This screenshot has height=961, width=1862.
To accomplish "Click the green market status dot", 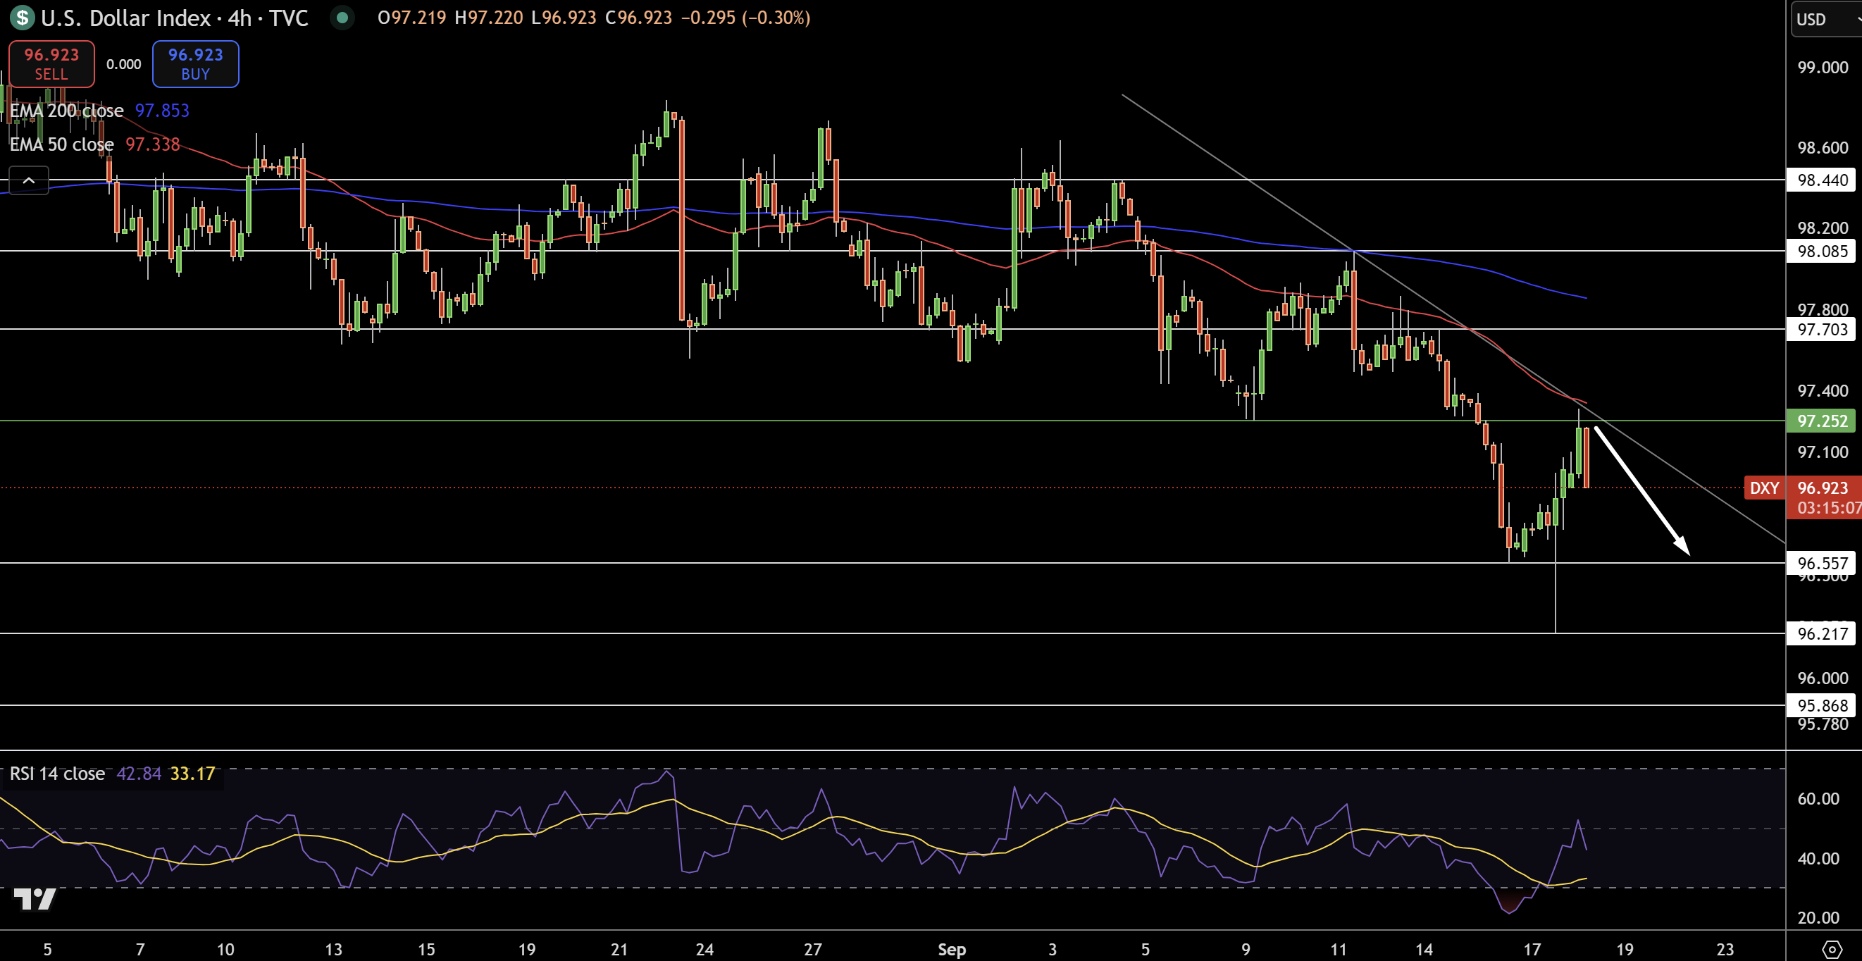I will (342, 18).
